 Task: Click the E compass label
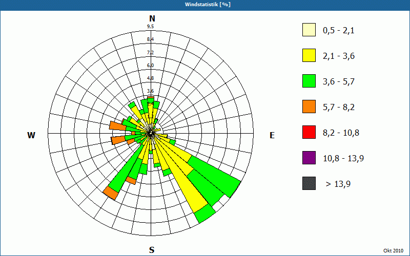[272, 135]
